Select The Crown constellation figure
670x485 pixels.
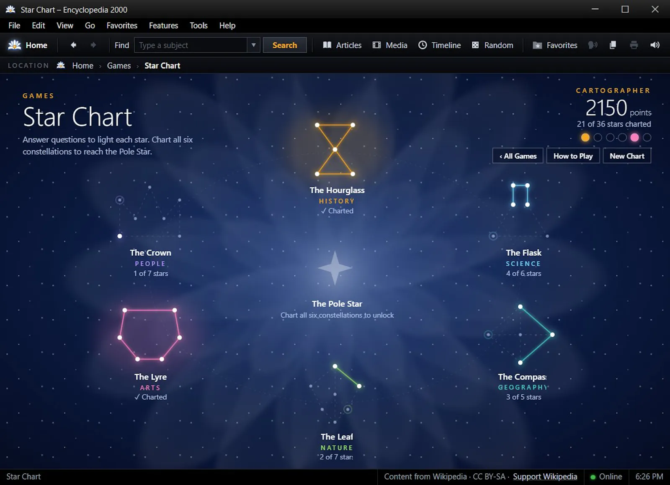tap(149, 212)
